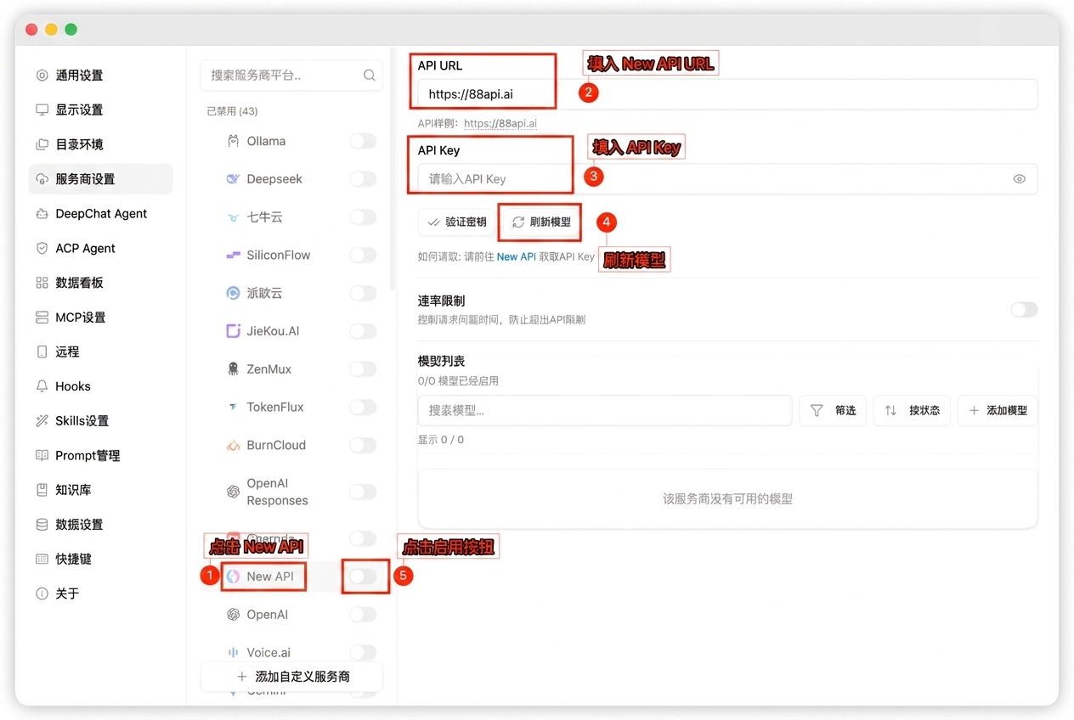Screen dimensions: 1074x720
Task: Click the OpenAI Responses provider icon
Action: [x=233, y=492]
